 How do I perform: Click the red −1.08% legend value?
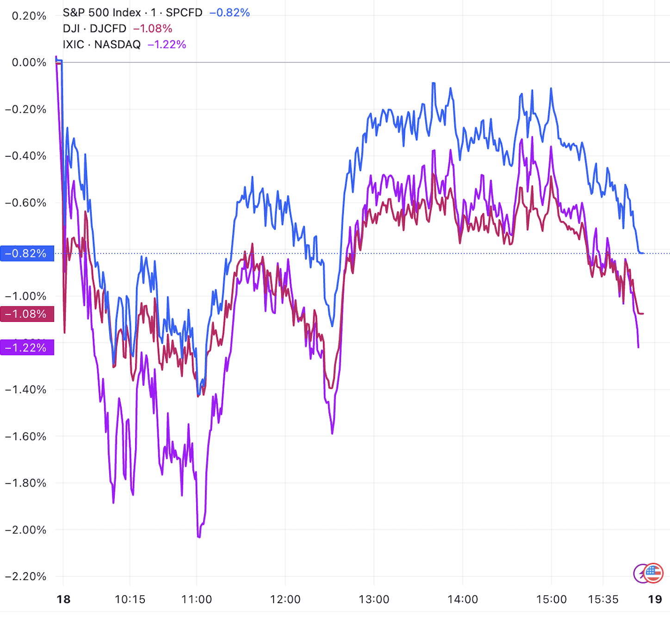point(153,29)
